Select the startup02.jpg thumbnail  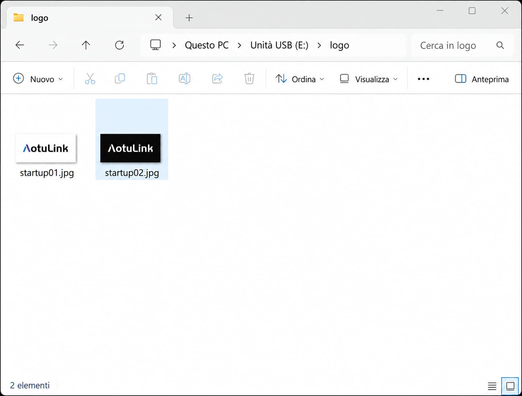click(130, 148)
